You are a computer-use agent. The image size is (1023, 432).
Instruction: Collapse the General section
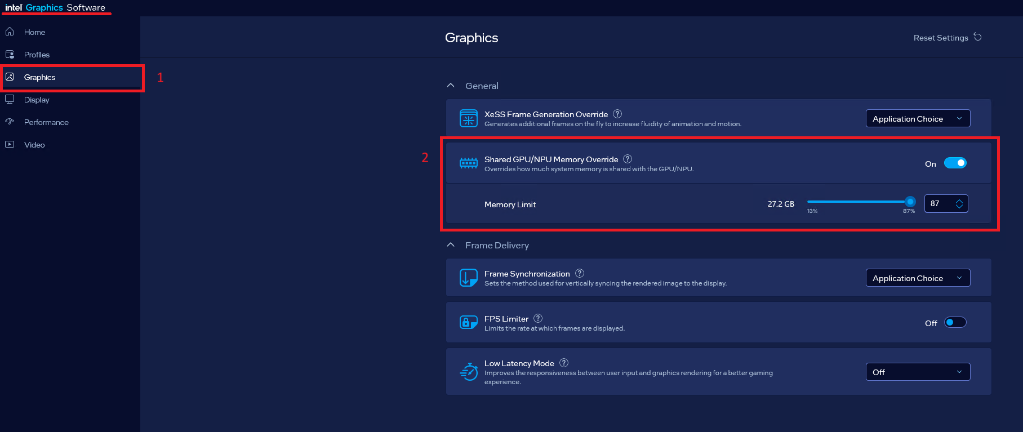(x=451, y=86)
